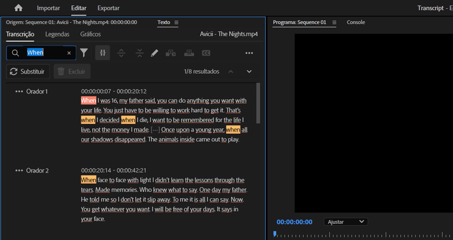453x240 pixels.
Task: Switch to the Legendas tab
Action: click(57, 34)
